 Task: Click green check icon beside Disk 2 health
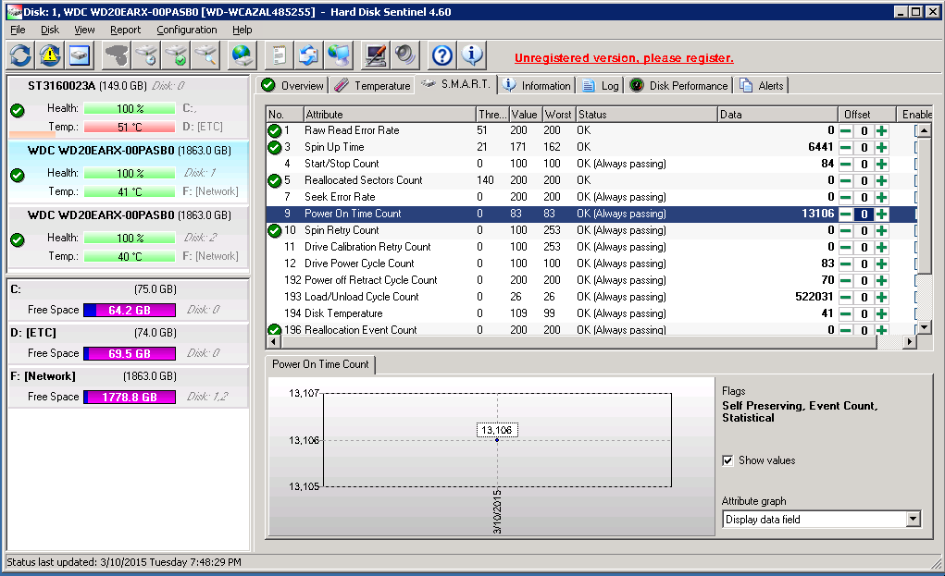point(18,239)
